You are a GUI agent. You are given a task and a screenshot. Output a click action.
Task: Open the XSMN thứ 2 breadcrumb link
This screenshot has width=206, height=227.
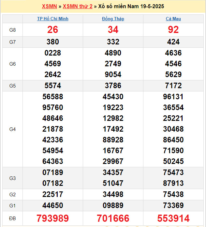(x=78, y=7)
